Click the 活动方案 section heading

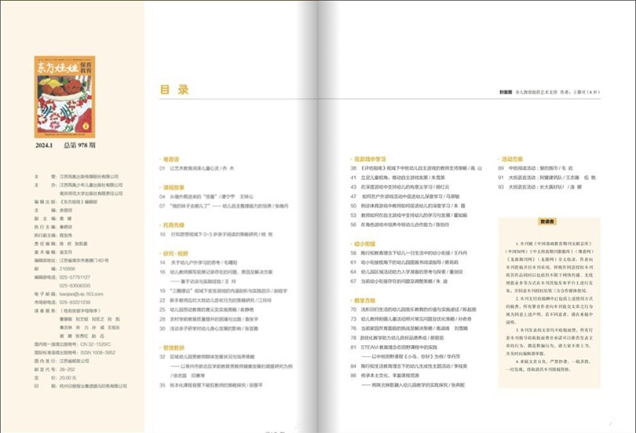[x=512, y=159]
